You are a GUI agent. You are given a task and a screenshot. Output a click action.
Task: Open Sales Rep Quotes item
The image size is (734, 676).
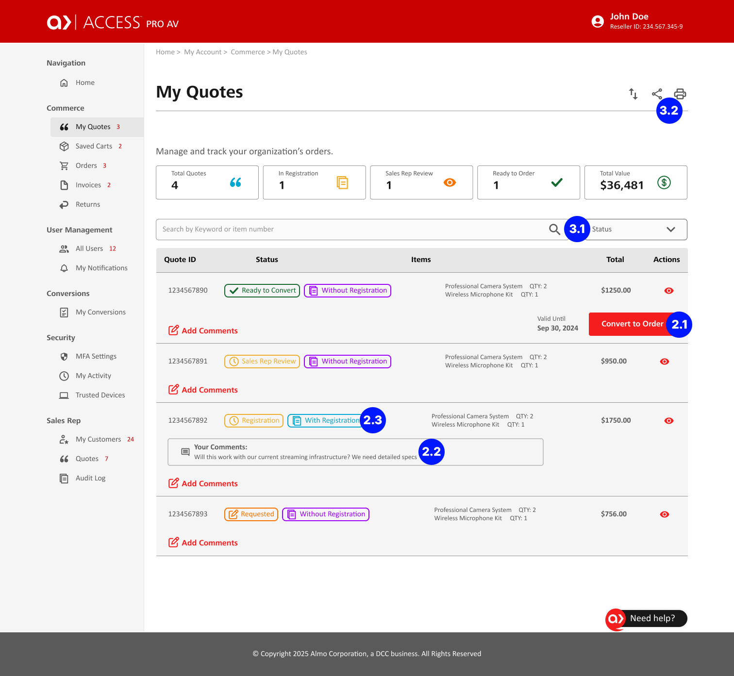pos(87,459)
